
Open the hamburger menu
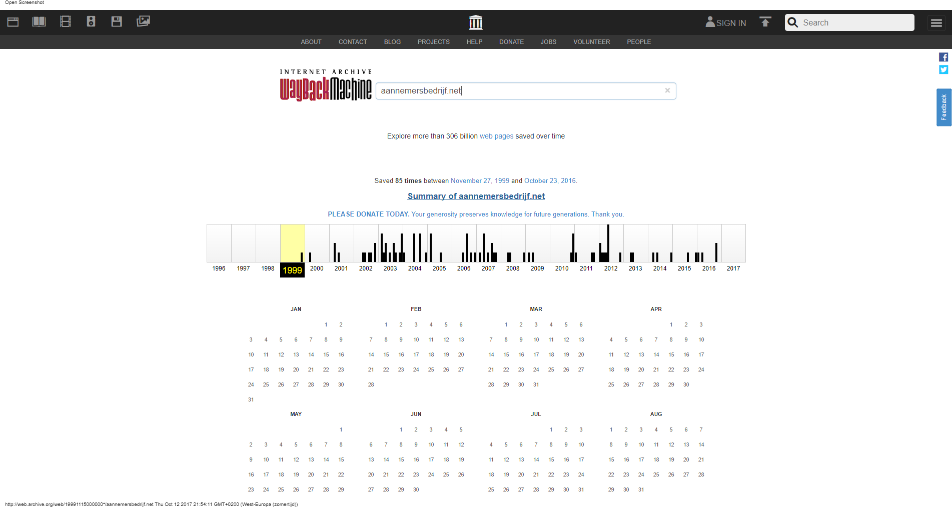coord(936,22)
